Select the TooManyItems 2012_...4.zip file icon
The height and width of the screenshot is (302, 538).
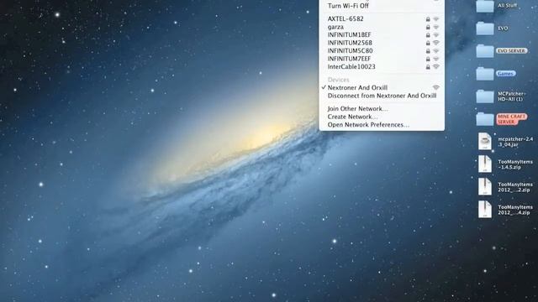tap(485, 209)
